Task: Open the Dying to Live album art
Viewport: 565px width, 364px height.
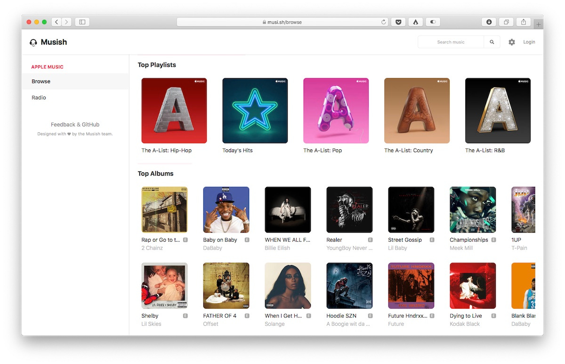Action: pos(473,286)
